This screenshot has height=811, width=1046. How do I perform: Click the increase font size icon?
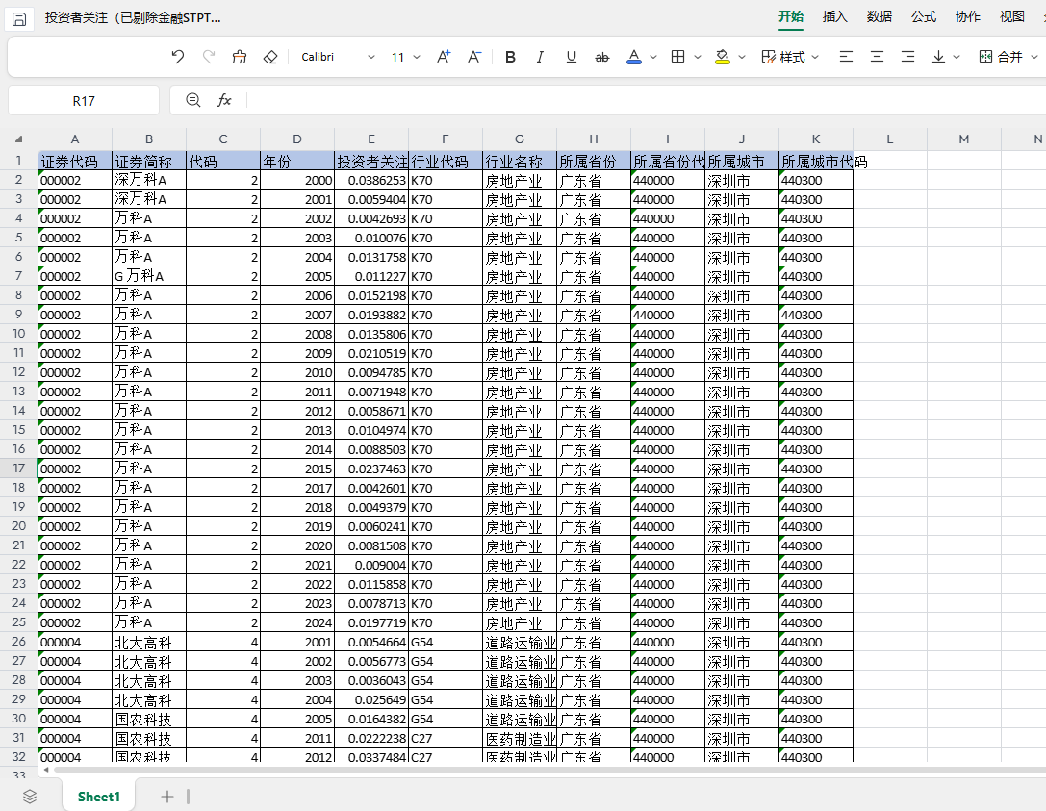coord(444,58)
